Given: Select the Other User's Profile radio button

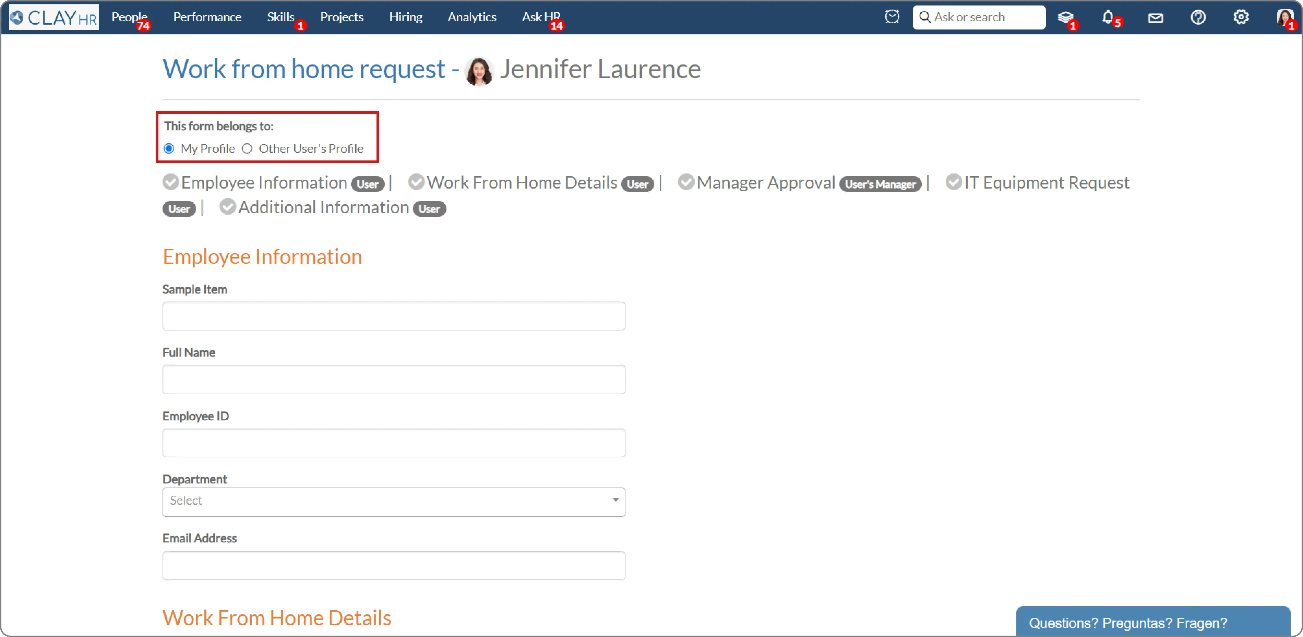Looking at the screenshot, I should [x=247, y=149].
